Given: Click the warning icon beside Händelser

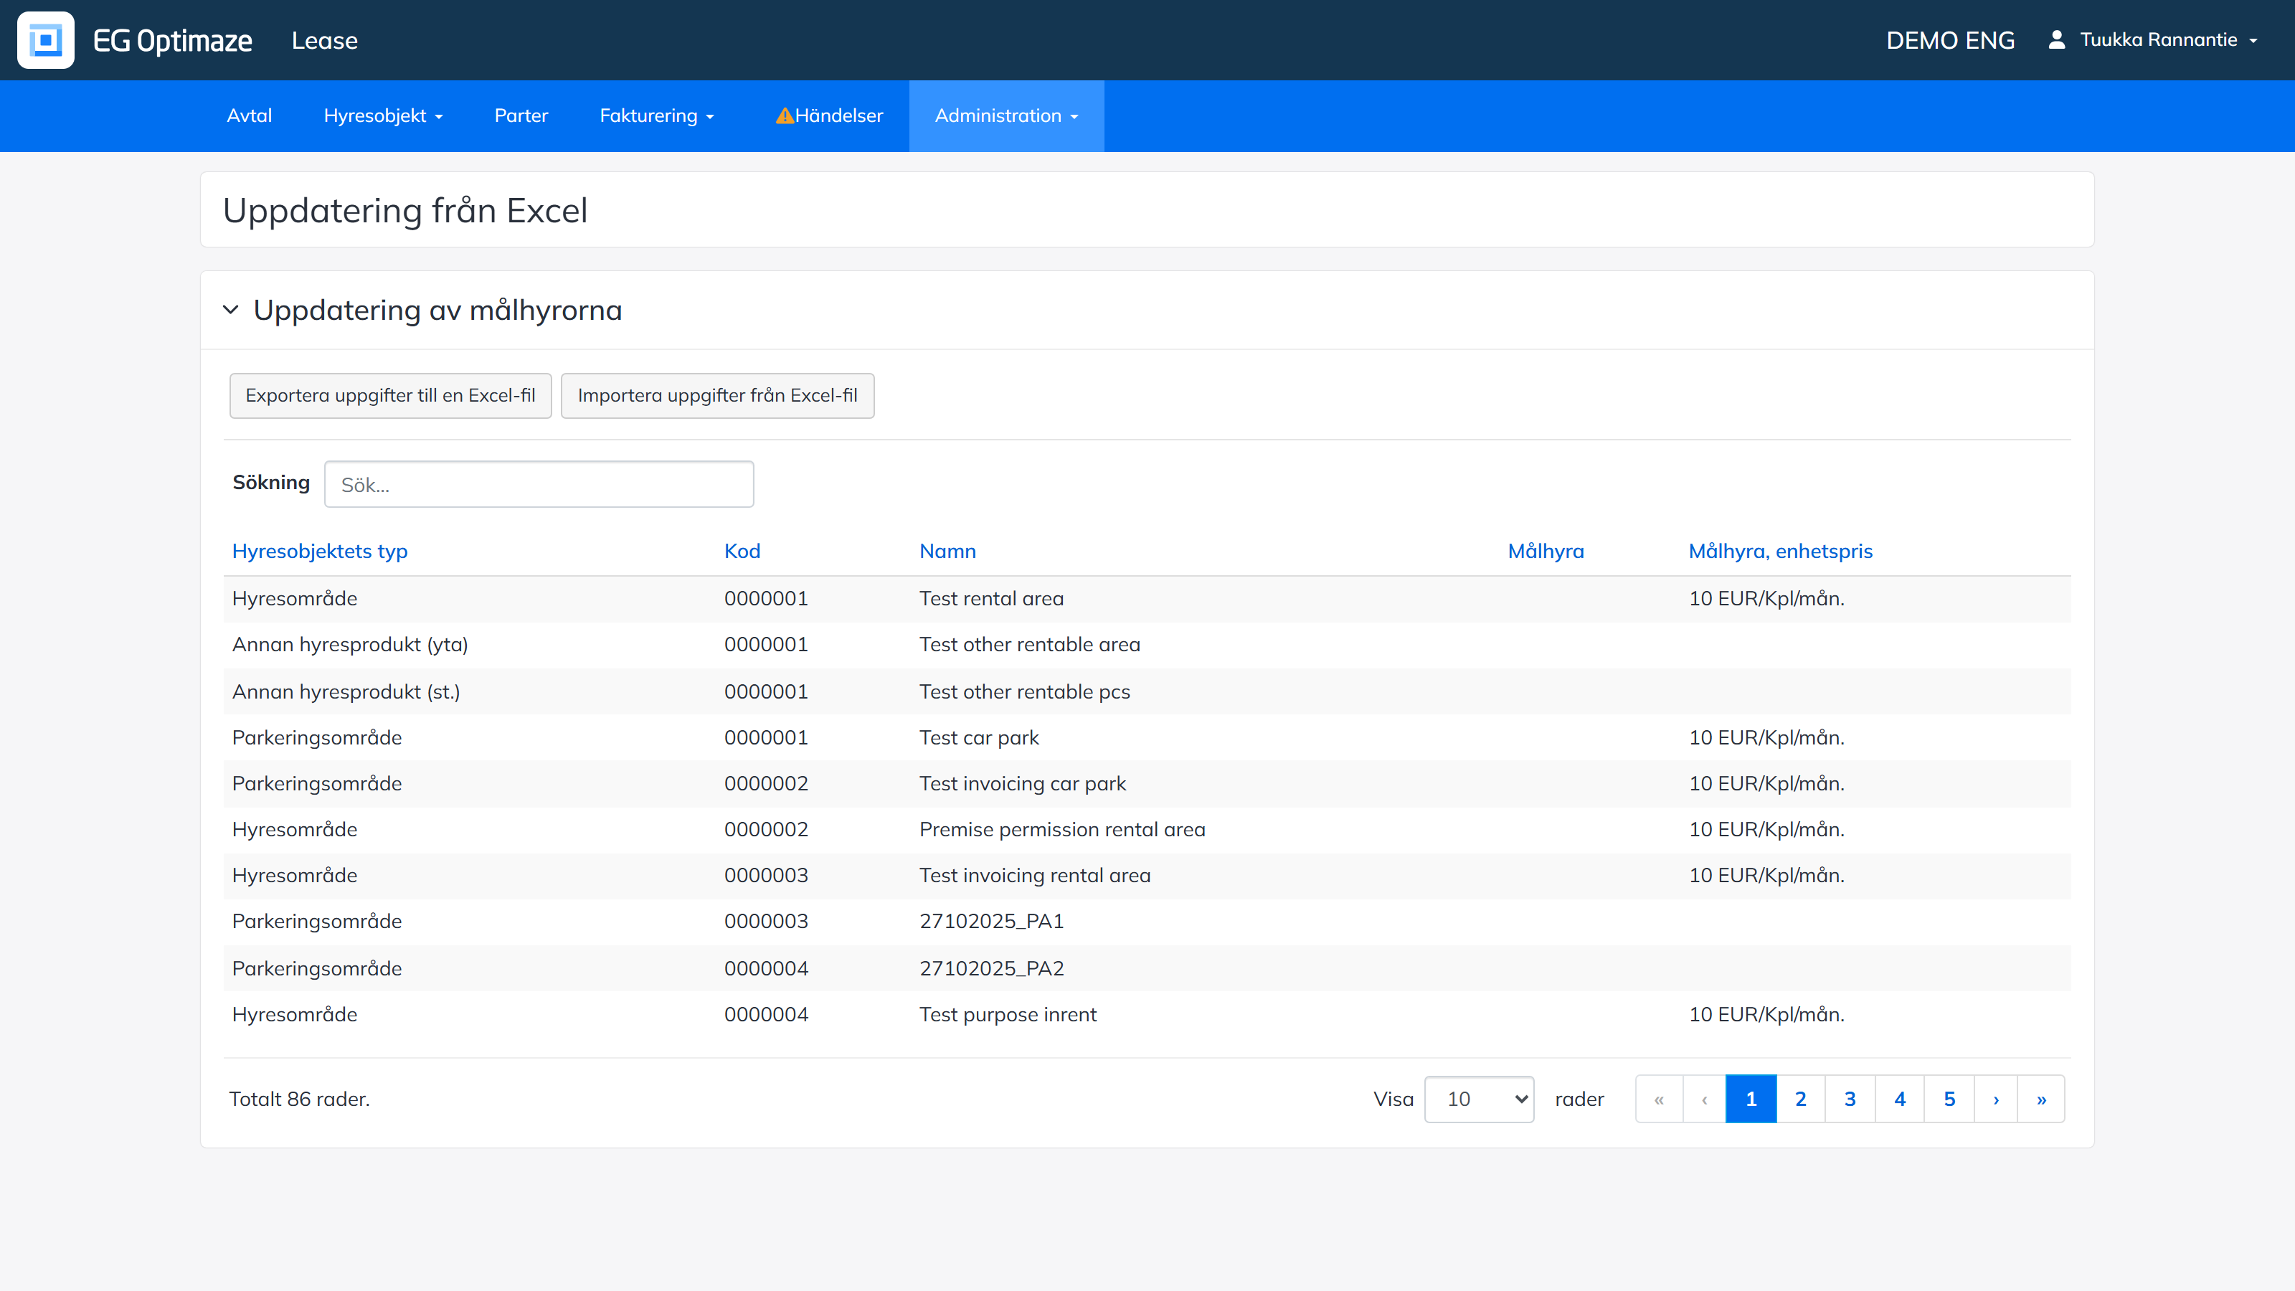Looking at the screenshot, I should (x=784, y=115).
